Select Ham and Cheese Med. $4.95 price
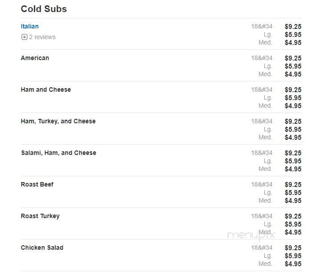The width and height of the screenshot is (331, 272). click(x=293, y=106)
